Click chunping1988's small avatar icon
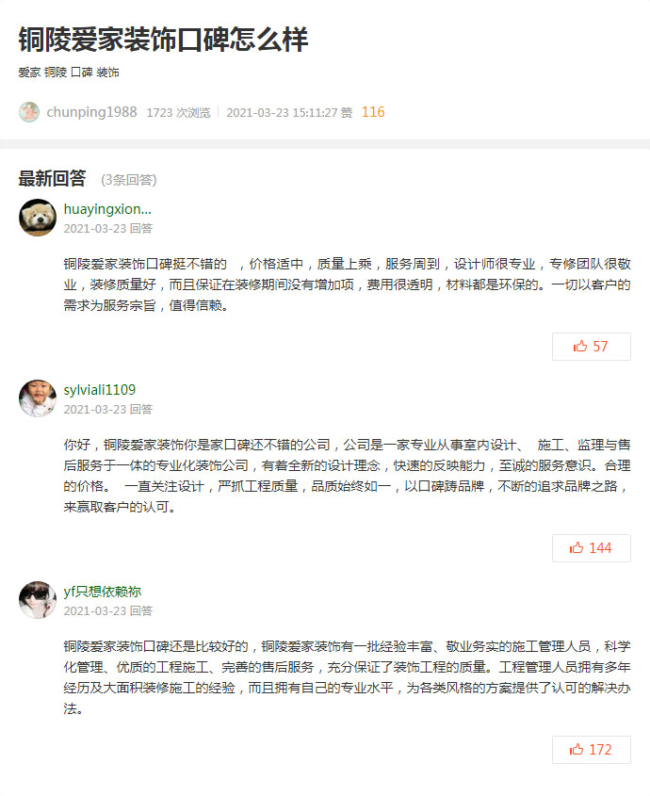650x796 pixels. coord(29,112)
